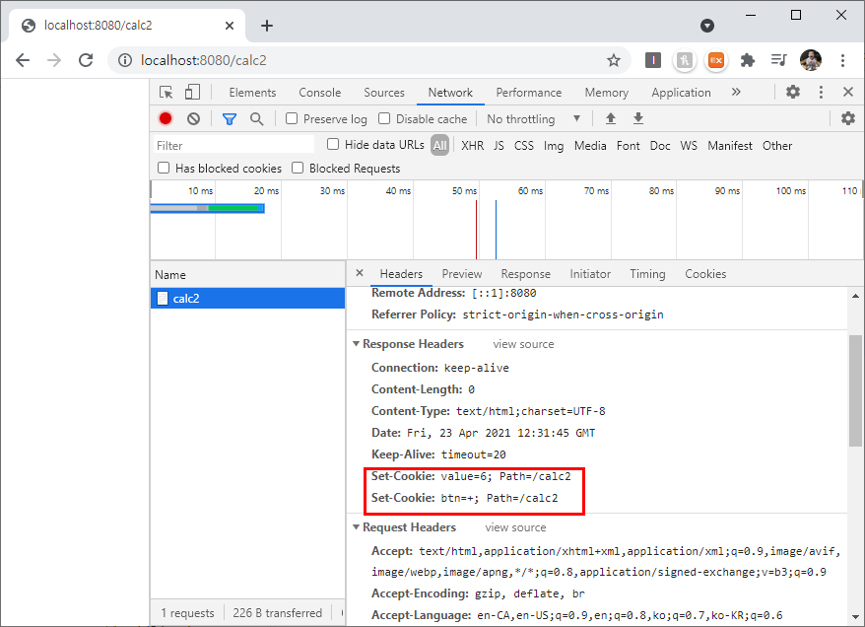
Task: Toggle the device toolbar icon
Action: [192, 92]
